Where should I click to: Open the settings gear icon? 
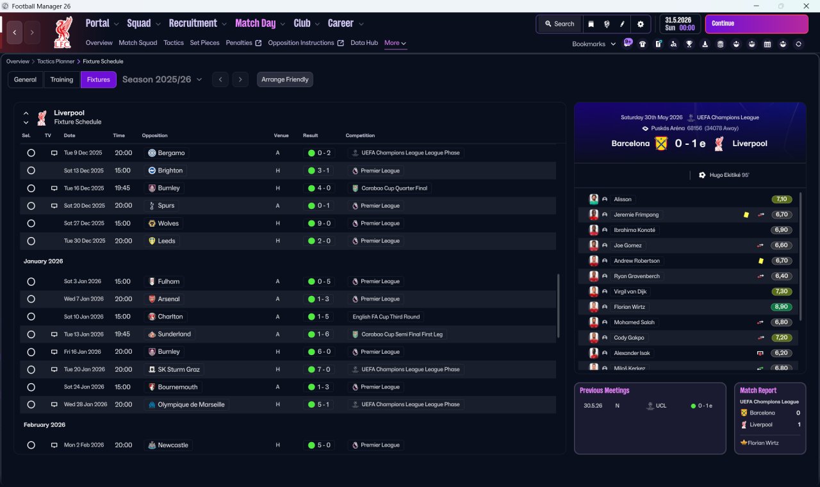pyautogui.click(x=640, y=24)
